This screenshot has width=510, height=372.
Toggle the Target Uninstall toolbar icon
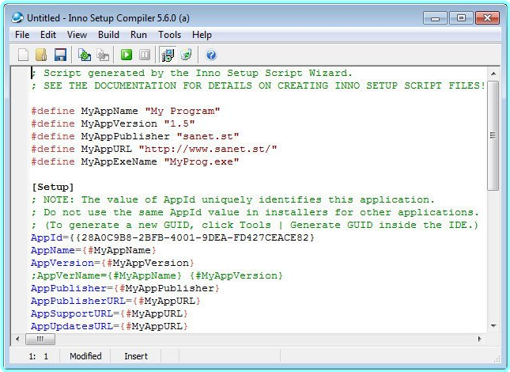(186, 55)
